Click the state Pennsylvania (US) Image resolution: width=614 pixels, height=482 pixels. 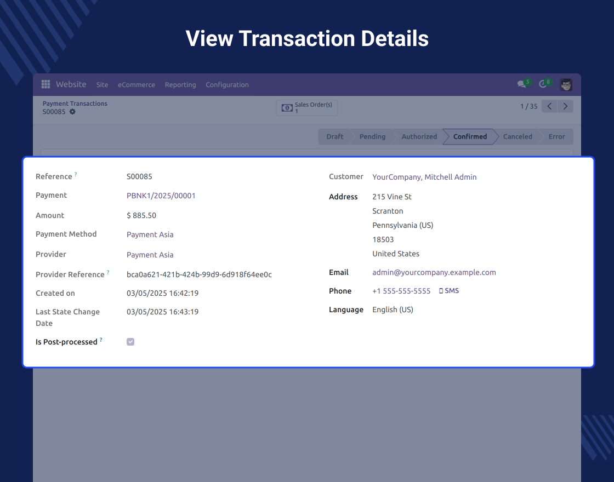tap(402, 225)
